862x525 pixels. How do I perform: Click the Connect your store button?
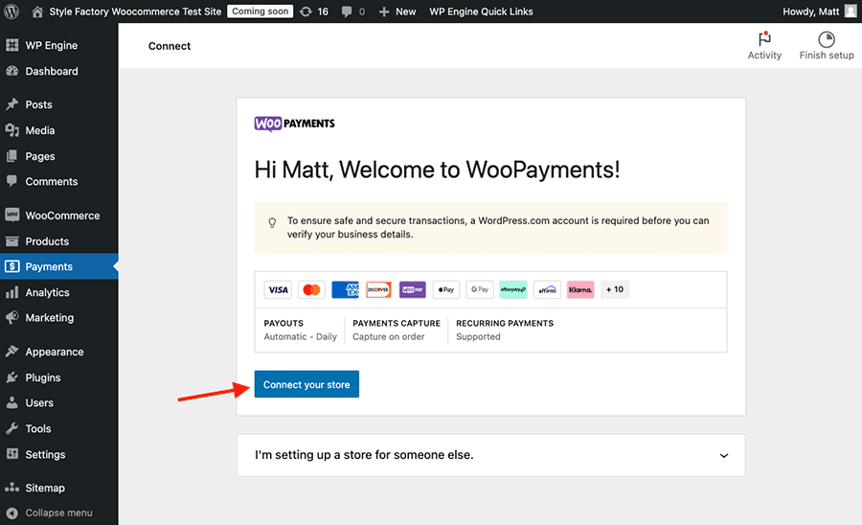(x=306, y=384)
